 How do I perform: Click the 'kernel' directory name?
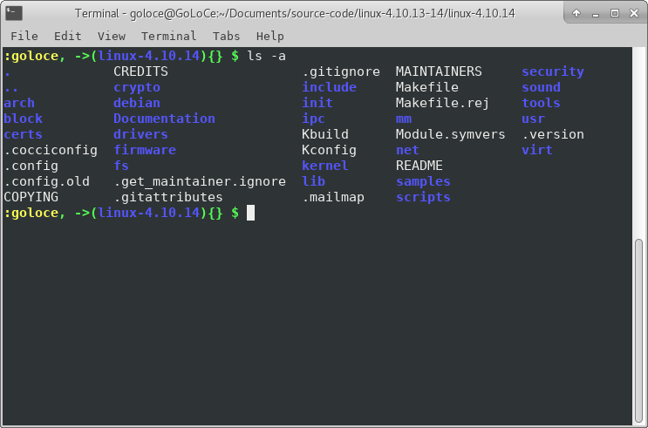325,166
